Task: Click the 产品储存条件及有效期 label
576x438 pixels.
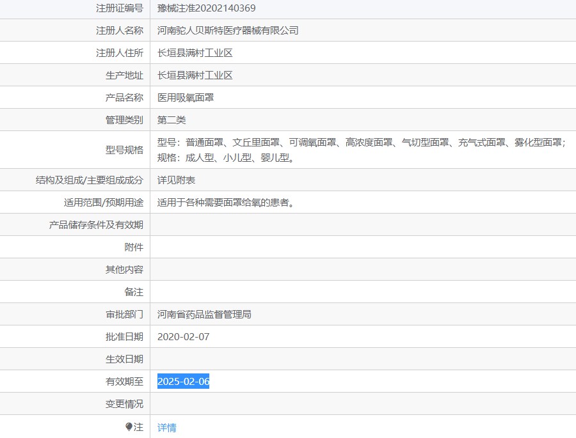Action: coord(96,224)
